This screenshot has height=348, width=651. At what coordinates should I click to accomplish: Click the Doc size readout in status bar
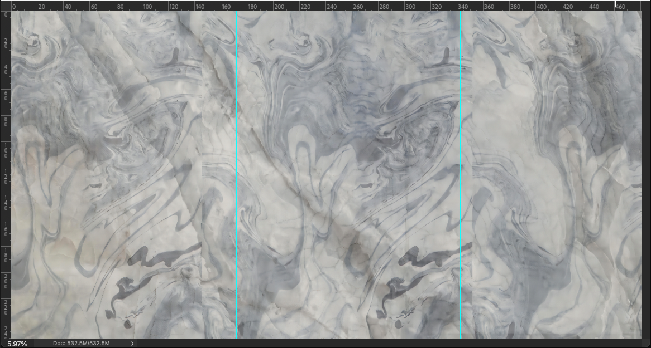(x=81, y=344)
